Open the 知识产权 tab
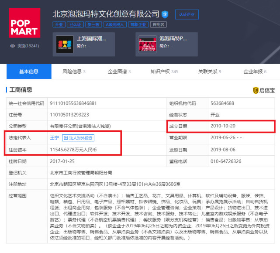The height and width of the screenshot is (253, 280). tap(164, 72)
